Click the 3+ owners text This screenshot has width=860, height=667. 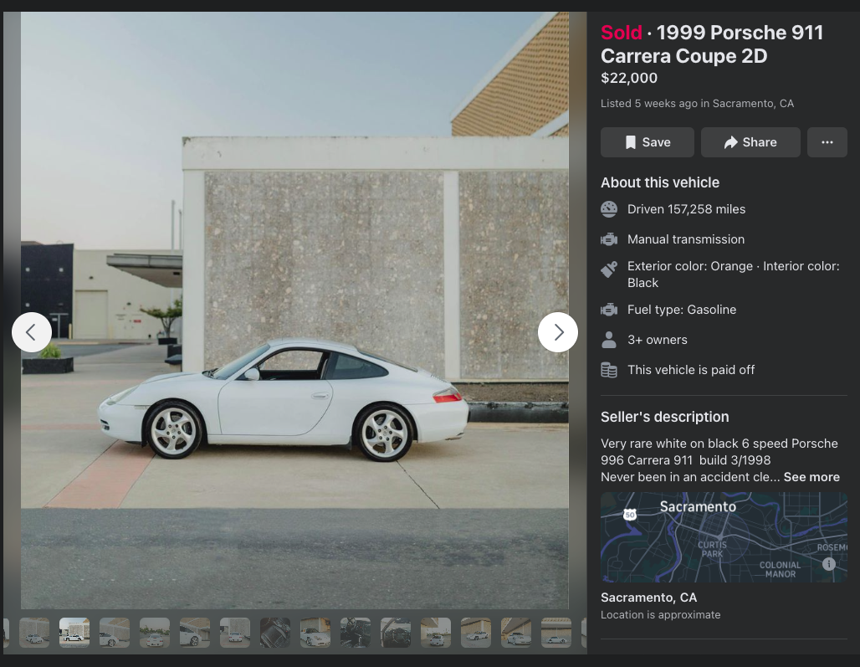click(657, 340)
